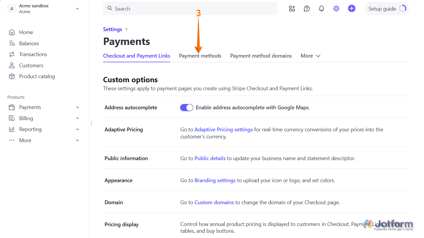This screenshot has height=238, width=424.
Task: Go to Branding settings to upload logo
Action: pos(215,180)
